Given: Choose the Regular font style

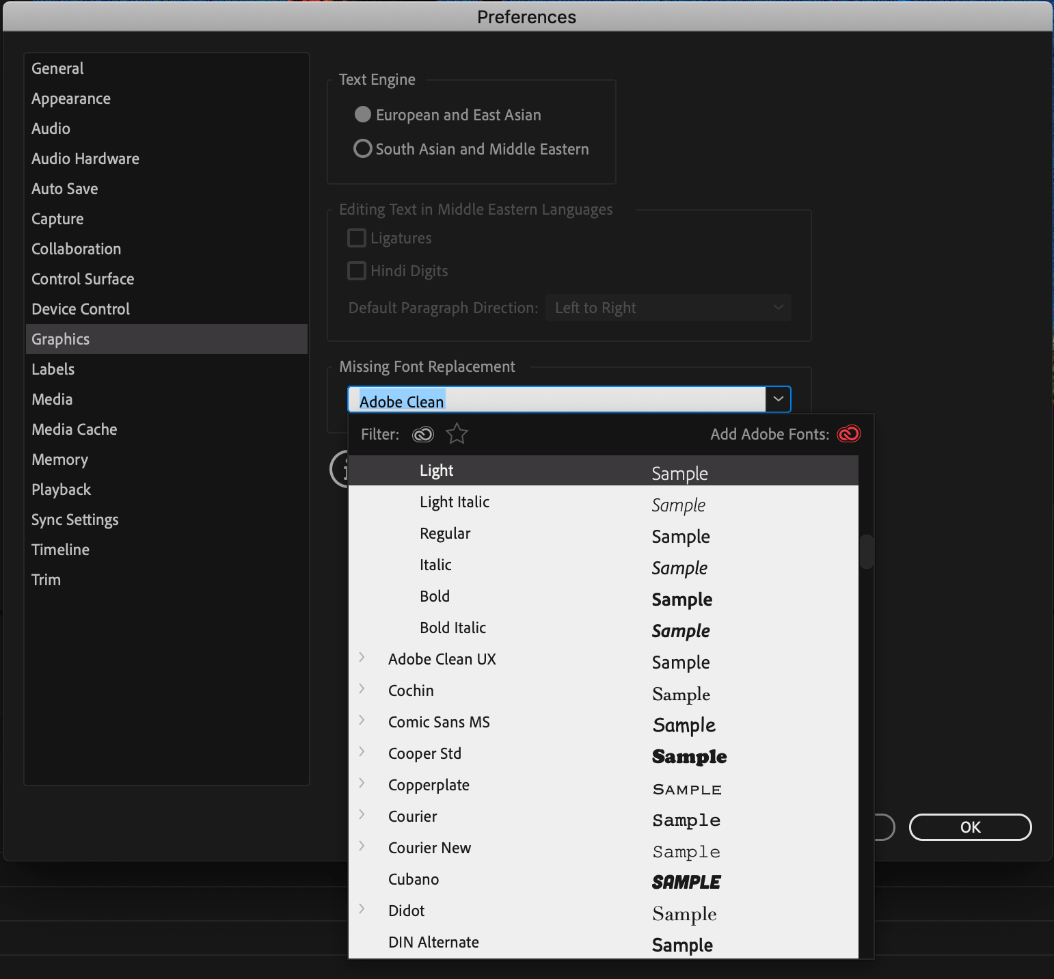Looking at the screenshot, I should (x=604, y=533).
